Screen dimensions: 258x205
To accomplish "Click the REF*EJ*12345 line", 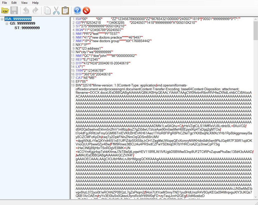I will [88, 59].
